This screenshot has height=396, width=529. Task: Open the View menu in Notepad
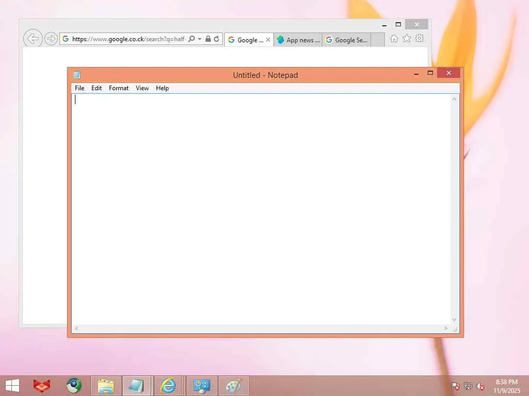[143, 88]
